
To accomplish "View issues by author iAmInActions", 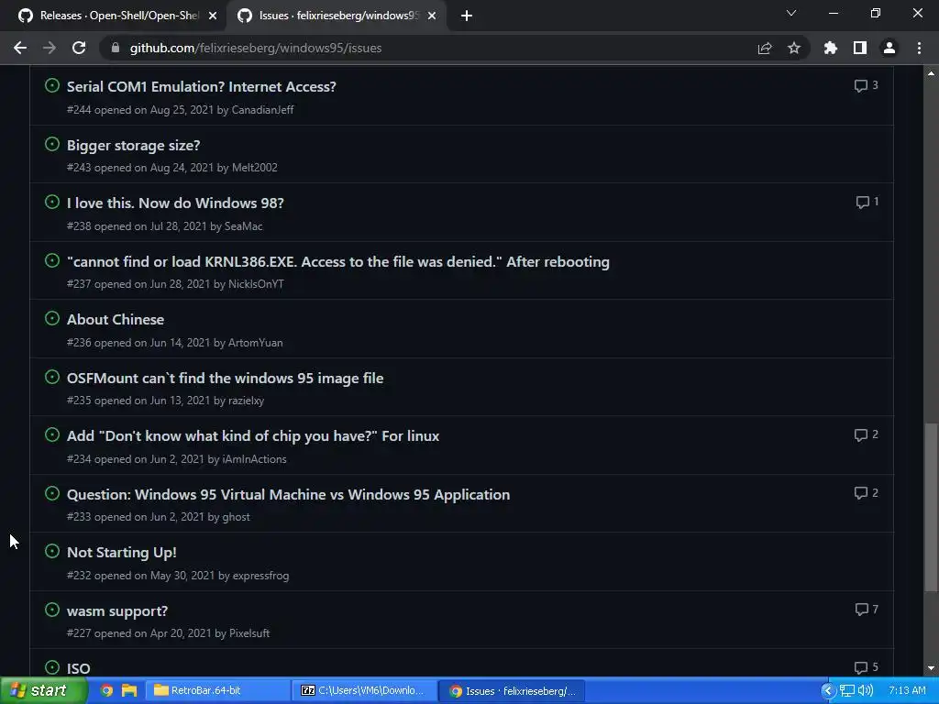I will (x=254, y=460).
